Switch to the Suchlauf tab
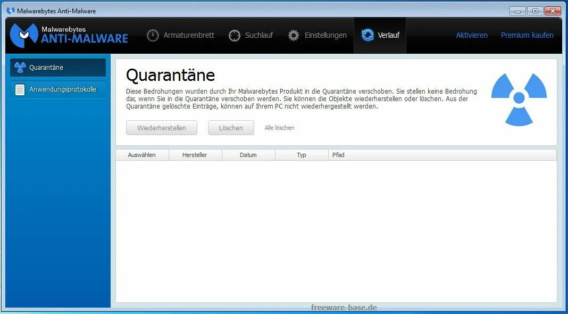Image resolution: width=568 pixels, height=314 pixels. click(x=250, y=36)
